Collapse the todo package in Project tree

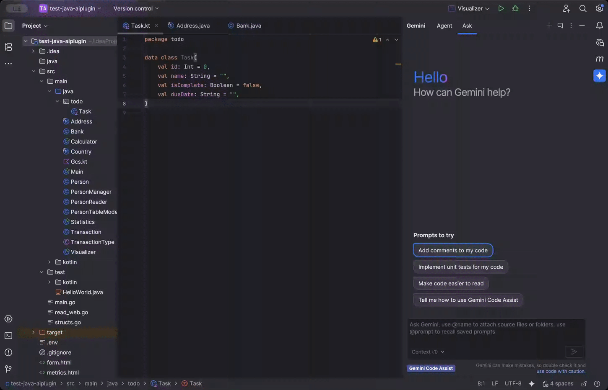point(57,101)
